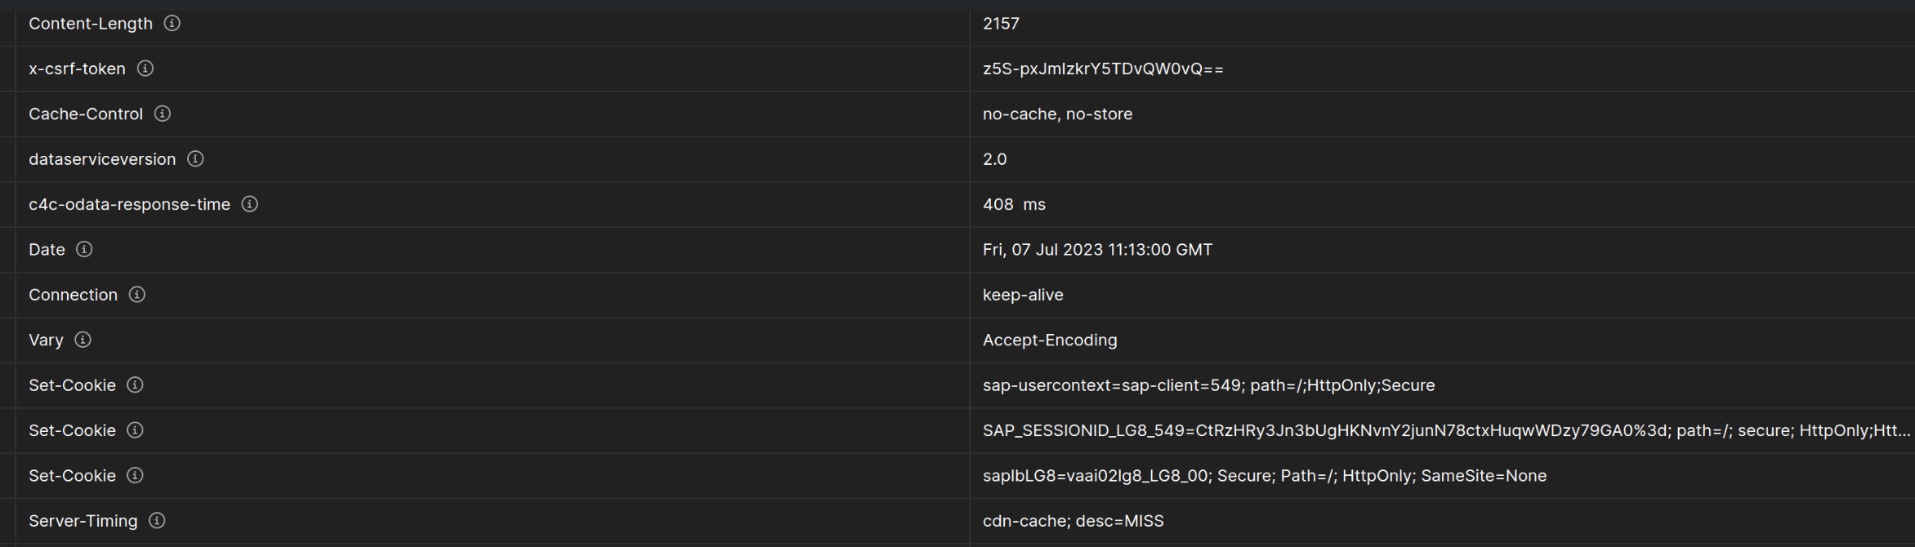This screenshot has height=547, width=1915.
Task: Open the info icon beside Connection header
Action: tap(137, 295)
